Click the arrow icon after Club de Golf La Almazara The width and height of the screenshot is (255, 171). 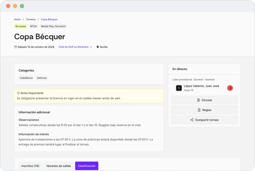91,47
